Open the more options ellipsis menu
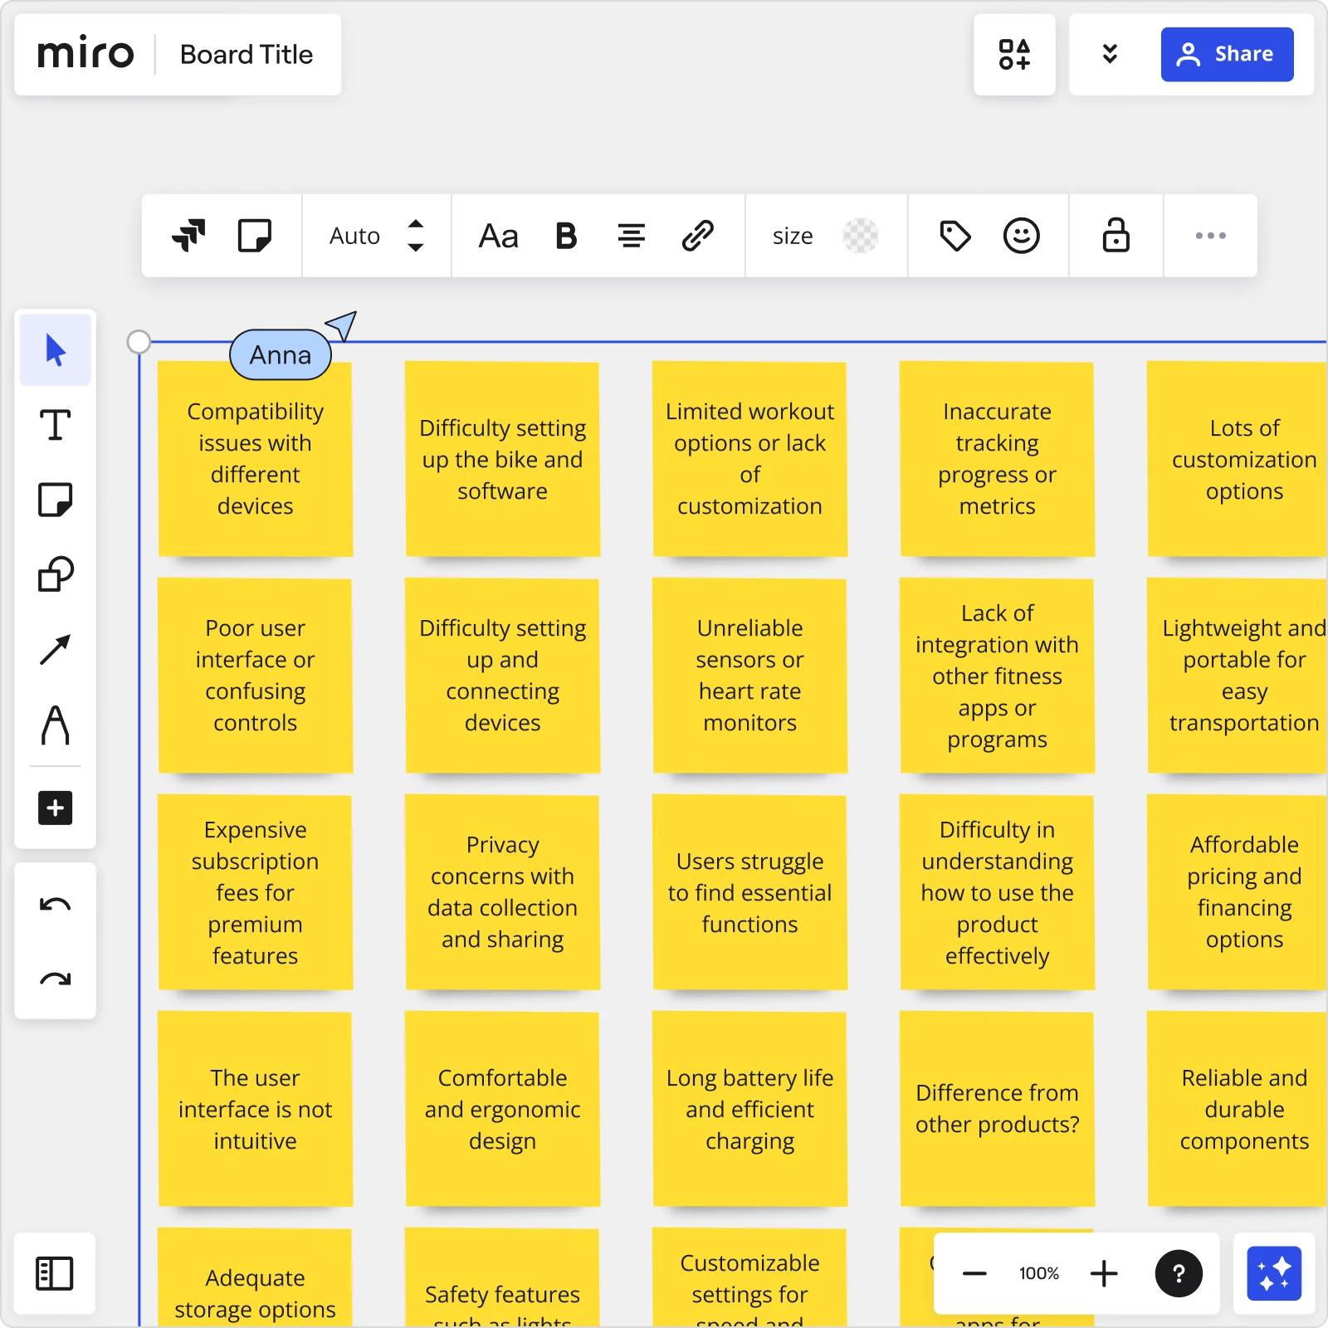1328x1328 pixels. [x=1211, y=236]
